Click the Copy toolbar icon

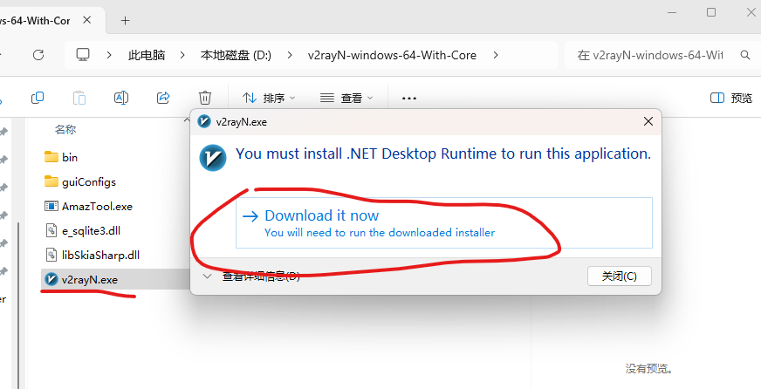pos(38,98)
